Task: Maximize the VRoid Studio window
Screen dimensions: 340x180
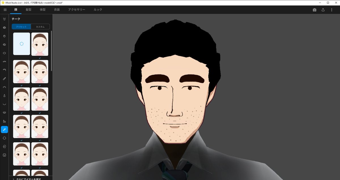Action: point(328,2)
